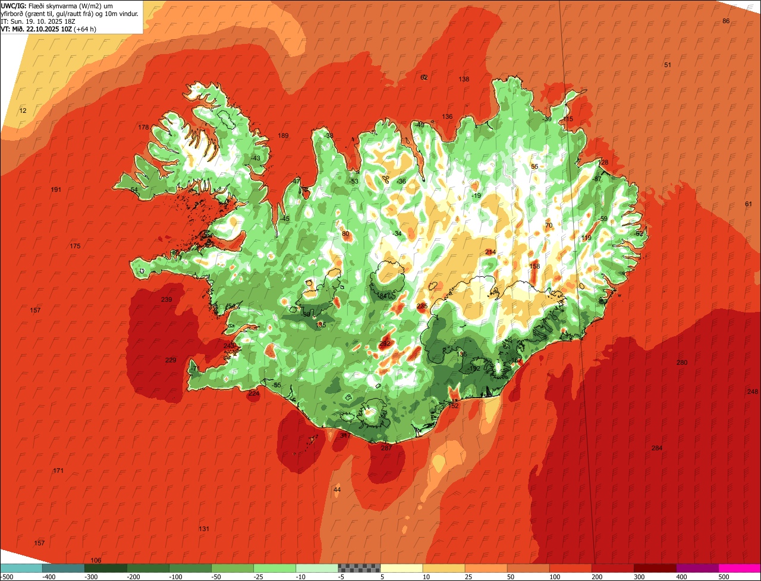The image size is (761, 581).
Task: Click the flux value 191 over the western sea
Action: [x=56, y=190]
